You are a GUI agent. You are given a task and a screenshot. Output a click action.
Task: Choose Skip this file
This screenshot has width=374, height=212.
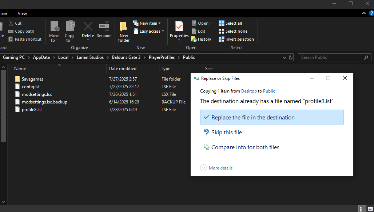point(226,132)
